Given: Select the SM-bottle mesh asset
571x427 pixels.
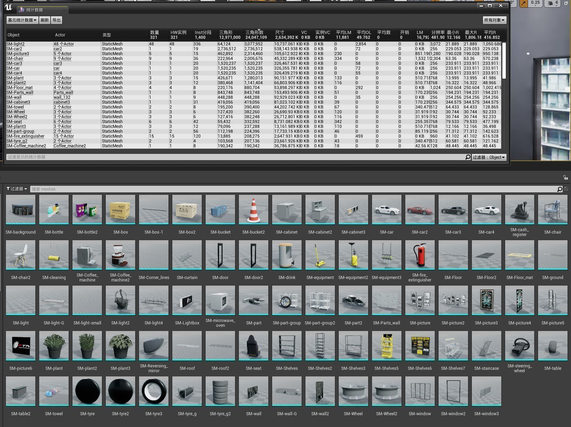Looking at the screenshot, I should [54, 209].
